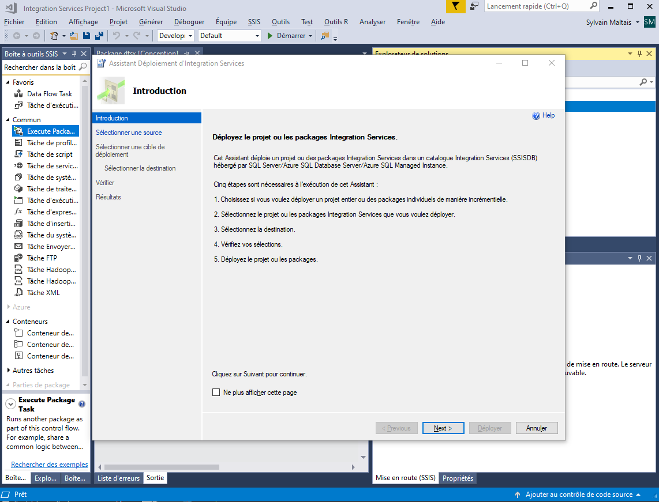
Task: Click the Save All toolbar icon
Action: [x=100, y=36]
